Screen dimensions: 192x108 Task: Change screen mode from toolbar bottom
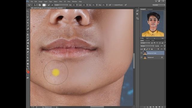[28, 78]
